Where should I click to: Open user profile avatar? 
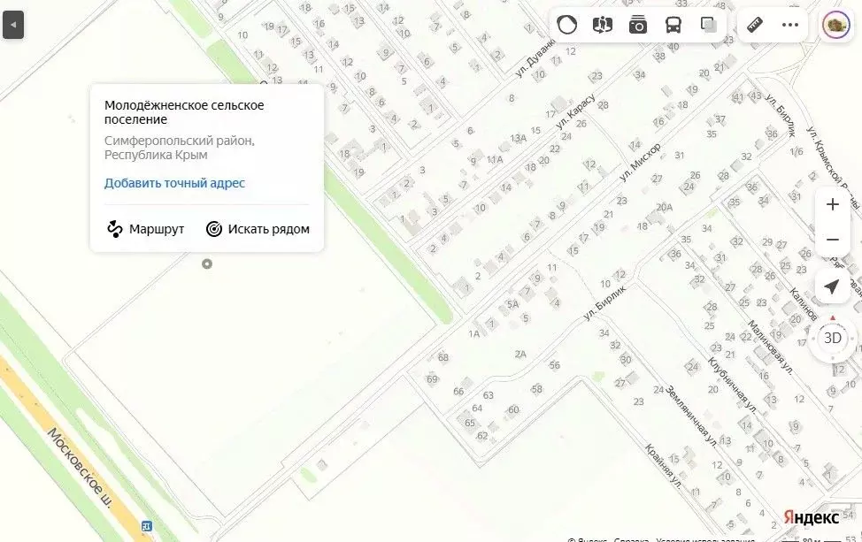835,25
